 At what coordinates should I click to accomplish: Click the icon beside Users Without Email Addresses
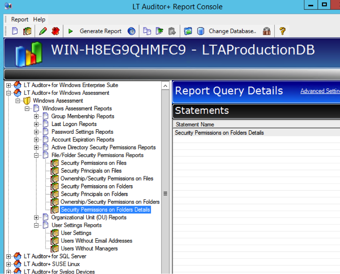(55, 241)
